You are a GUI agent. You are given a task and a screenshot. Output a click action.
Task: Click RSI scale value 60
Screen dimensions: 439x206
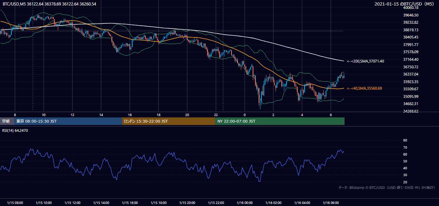click(405, 154)
